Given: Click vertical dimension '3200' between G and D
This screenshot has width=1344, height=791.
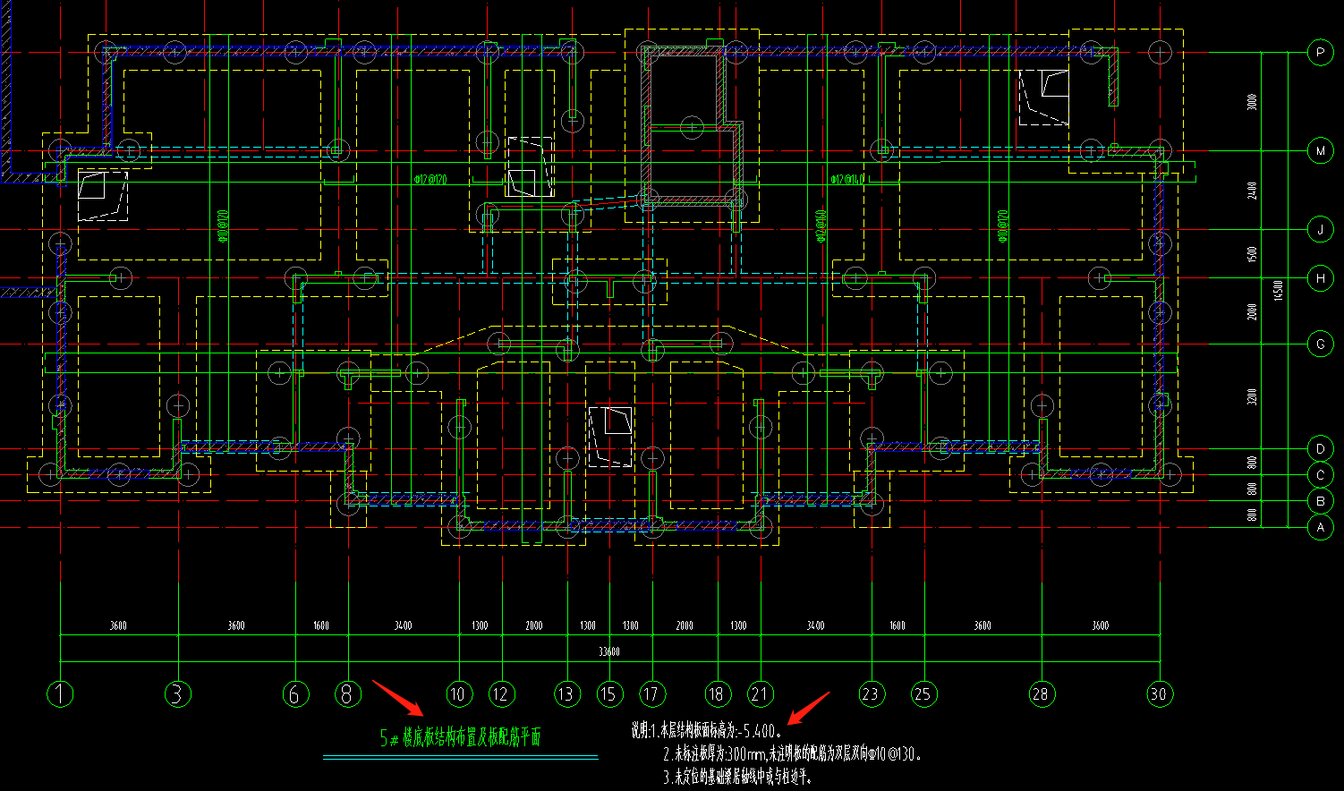Looking at the screenshot, I should click(x=1252, y=395).
